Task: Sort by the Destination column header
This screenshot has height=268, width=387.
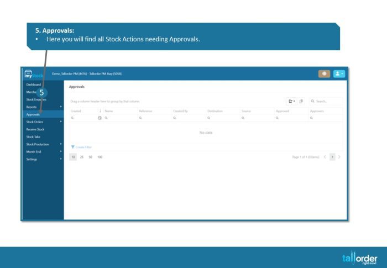Action: click(x=215, y=111)
